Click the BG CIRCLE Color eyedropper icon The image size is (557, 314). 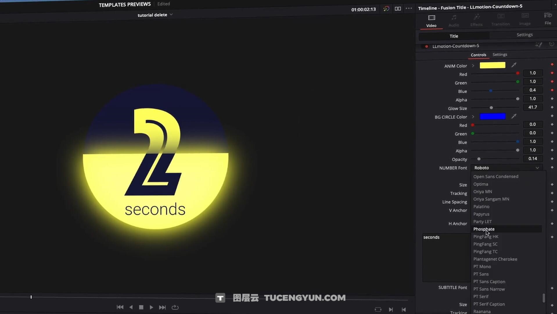tap(514, 117)
